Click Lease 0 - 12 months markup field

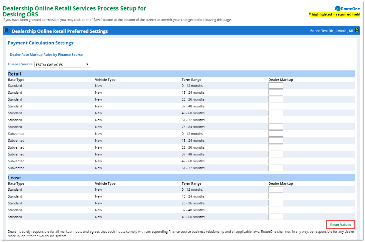[276, 189]
